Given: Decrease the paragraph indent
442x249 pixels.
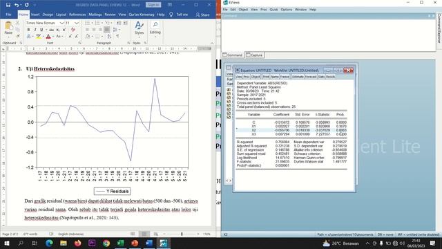Looking at the screenshot, I should click(119, 23).
